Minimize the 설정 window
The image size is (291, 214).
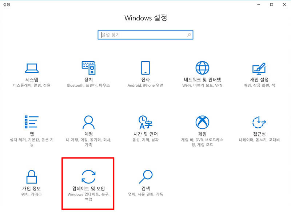pos(259,4)
